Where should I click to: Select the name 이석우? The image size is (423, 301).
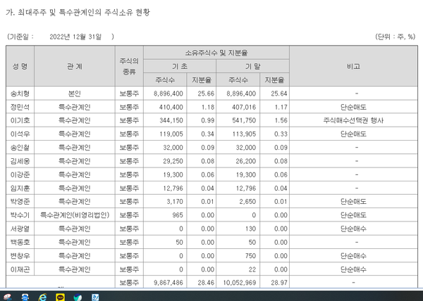pos(20,134)
